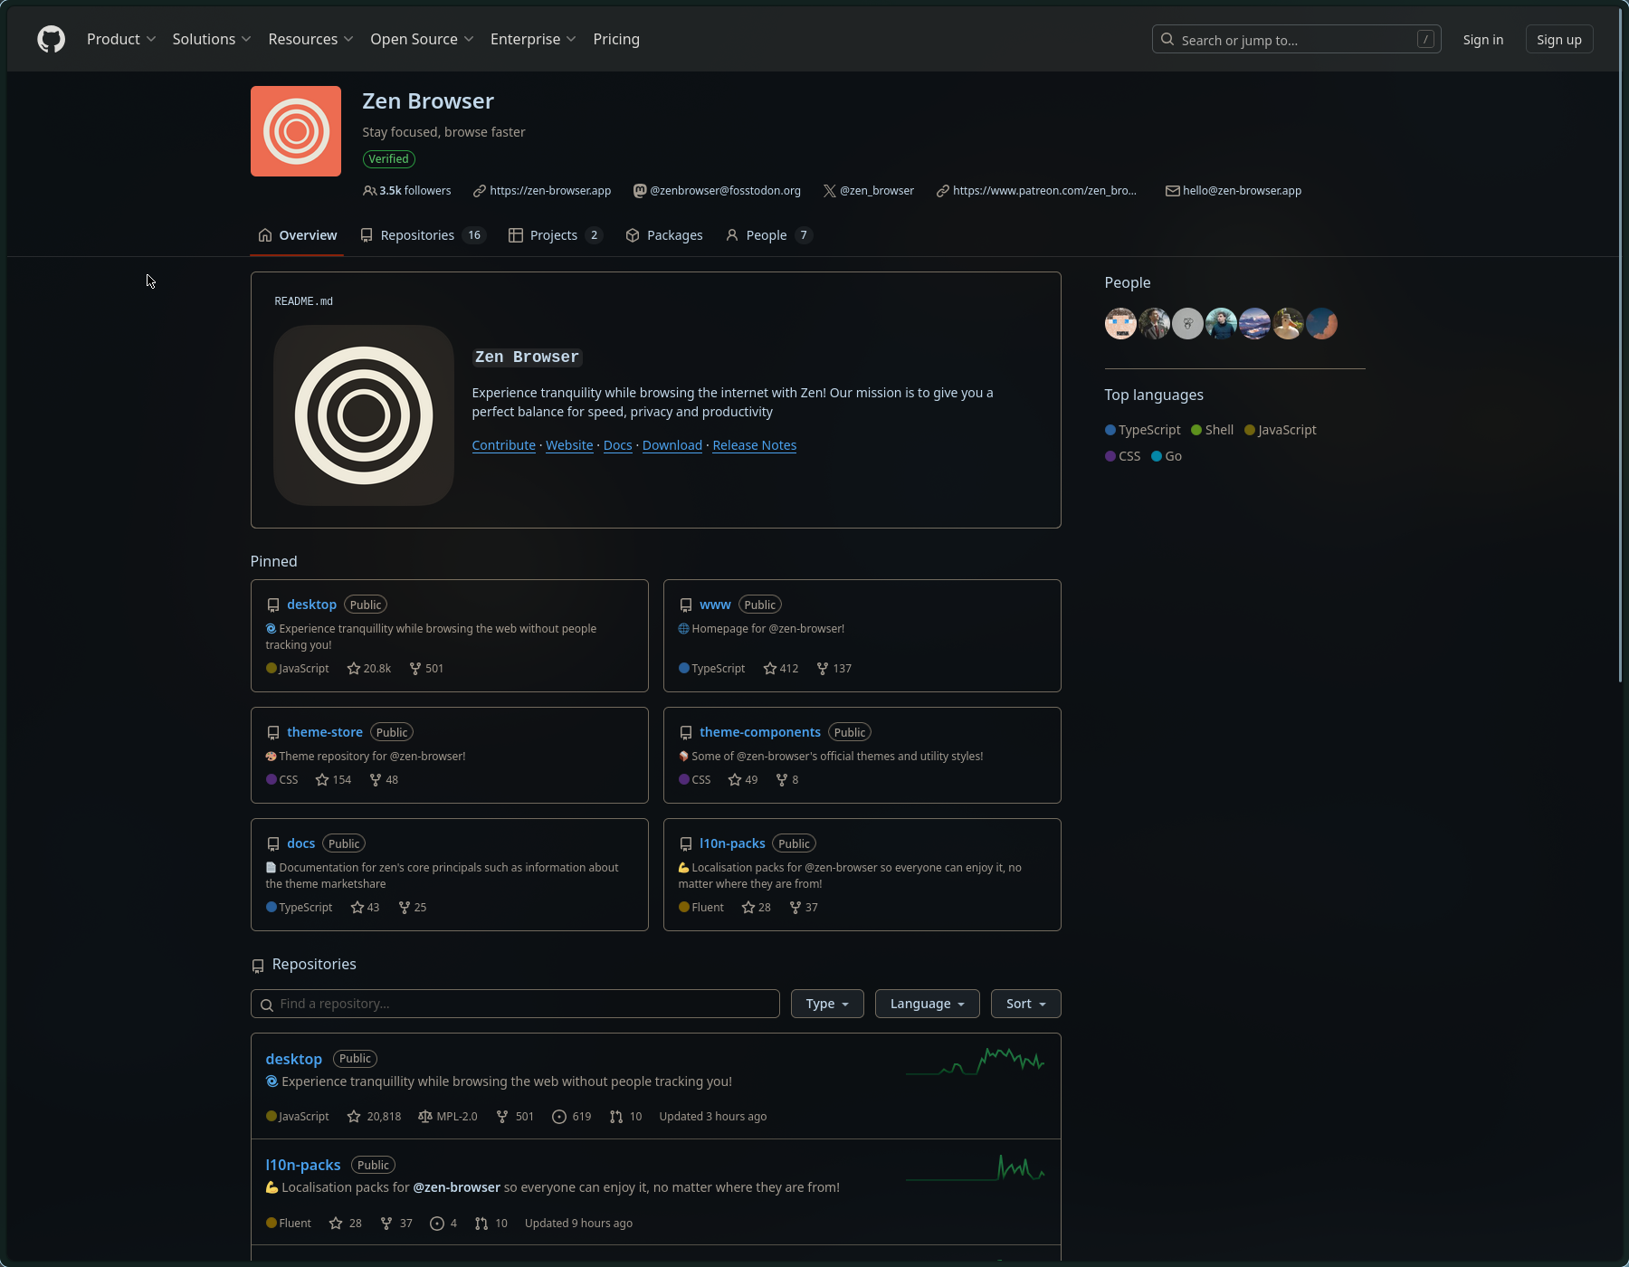This screenshot has height=1267, width=1629.
Task: Filter by Shell in Top languages
Action: (x=1213, y=430)
